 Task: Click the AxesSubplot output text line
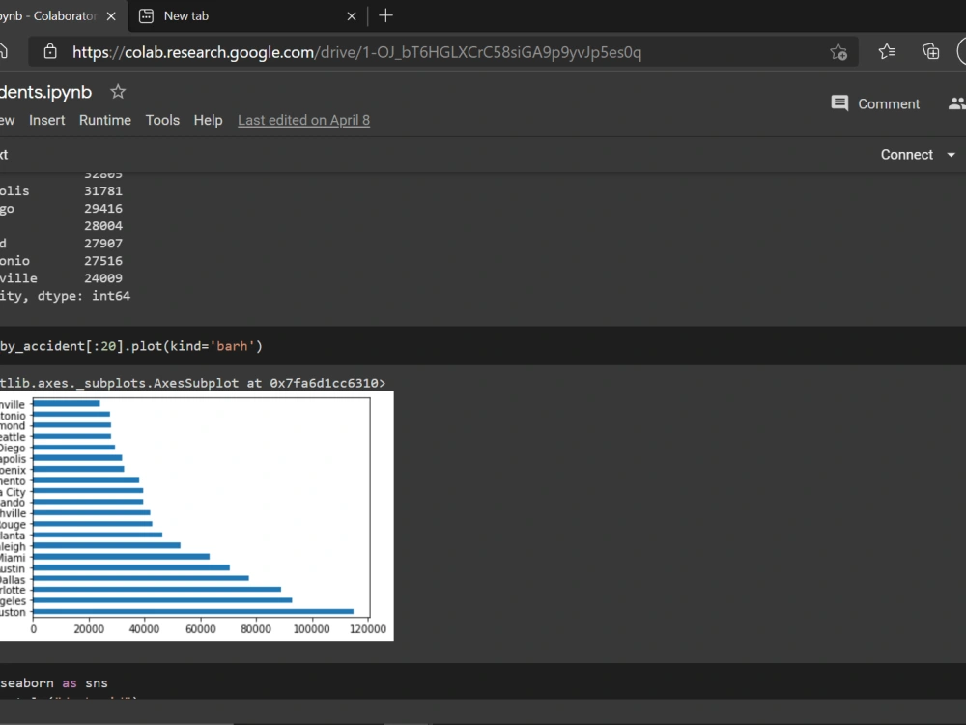[192, 383]
